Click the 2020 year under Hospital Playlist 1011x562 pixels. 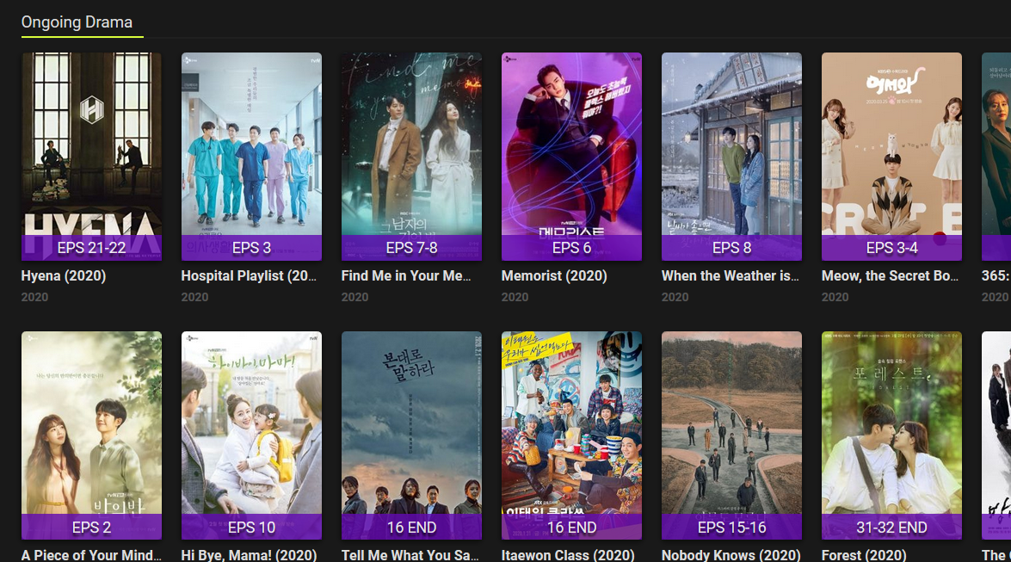(x=194, y=297)
